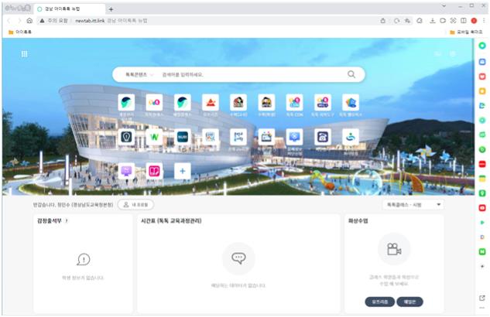Open the green N icon in right sidebar

482,251
